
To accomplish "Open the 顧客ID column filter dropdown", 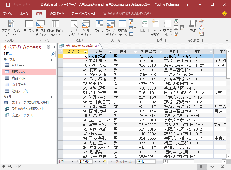I will (85, 52).
